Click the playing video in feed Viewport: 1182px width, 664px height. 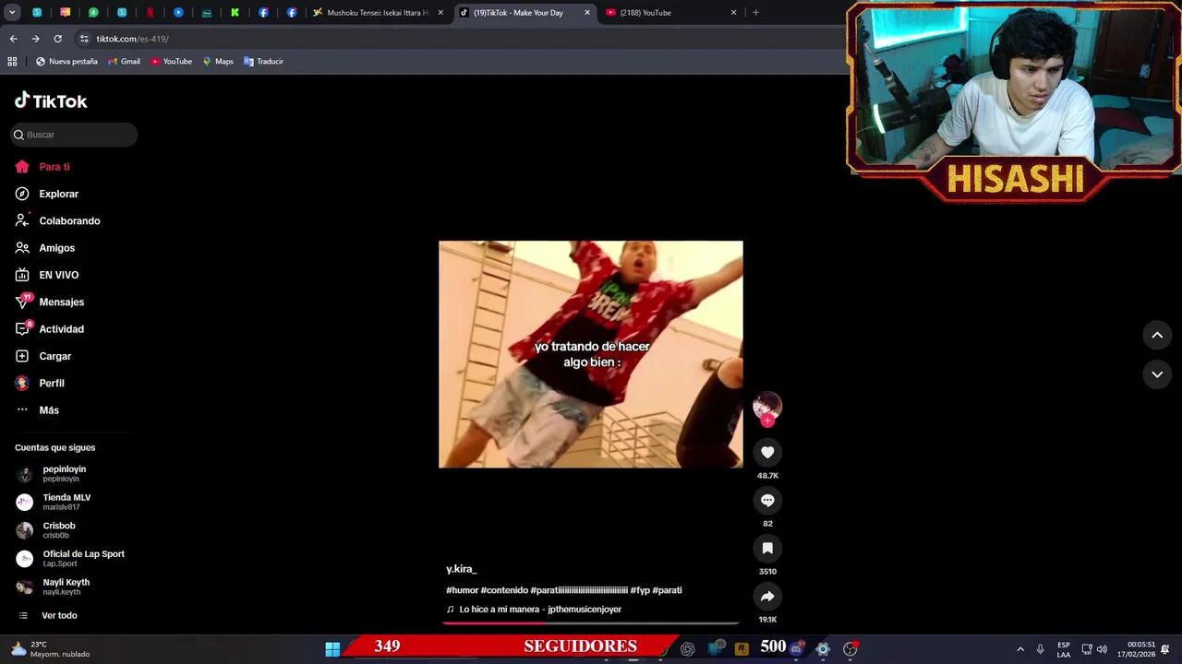(x=591, y=354)
